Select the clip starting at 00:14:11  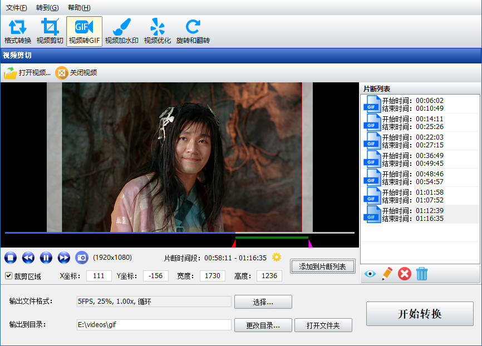[420, 122]
